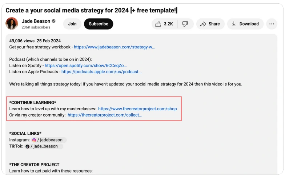
Task: Click 'We're talking all things strategy' line
Action: point(126,84)
